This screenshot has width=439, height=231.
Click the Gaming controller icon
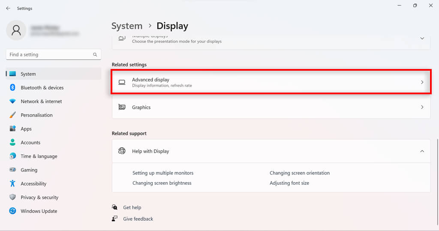pos(12,170)
